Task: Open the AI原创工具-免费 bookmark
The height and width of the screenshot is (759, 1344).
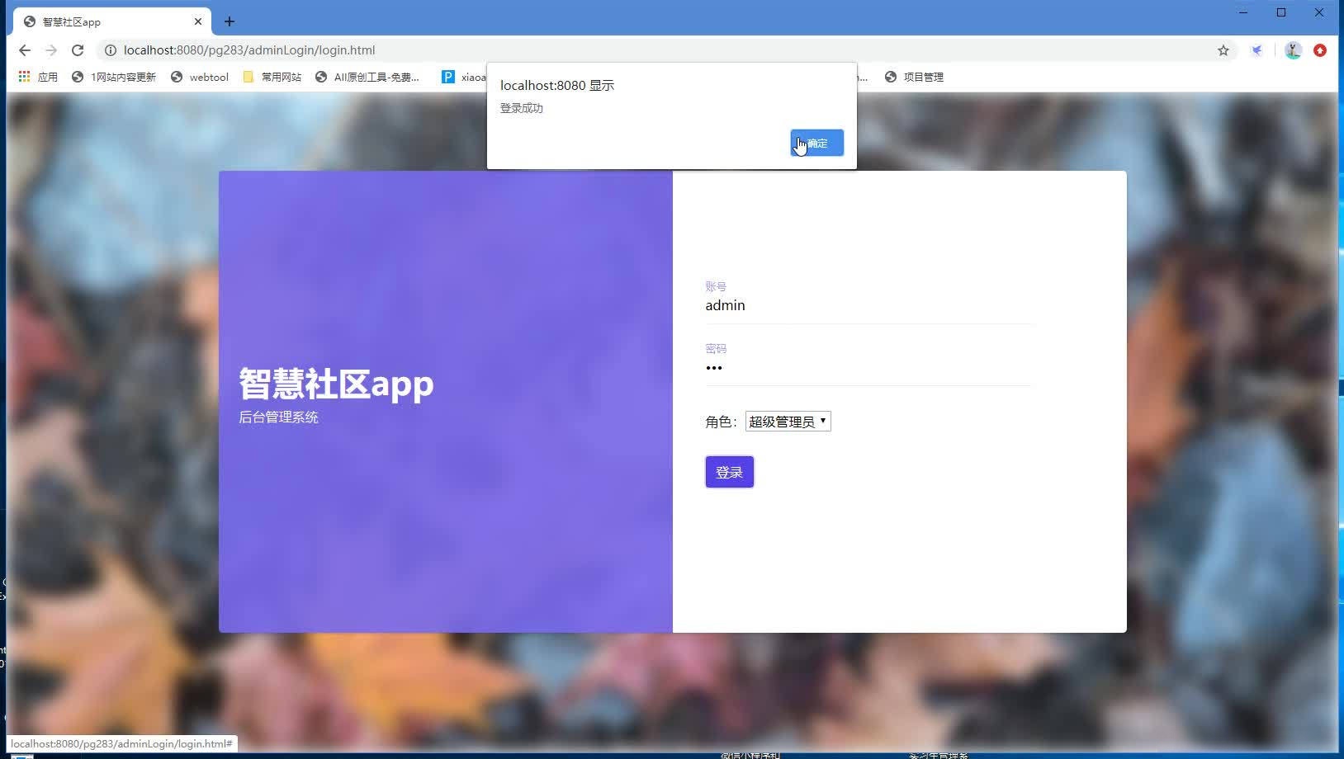Action: pos(367,77)
